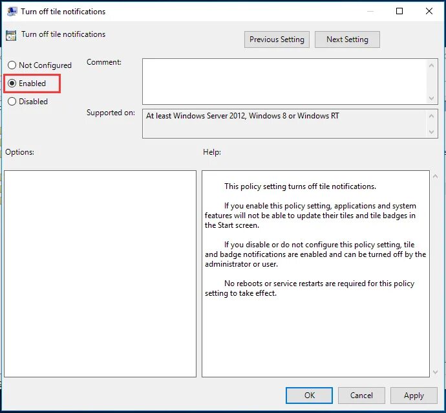Click the 'Options:' label

(x=19, y=152)
